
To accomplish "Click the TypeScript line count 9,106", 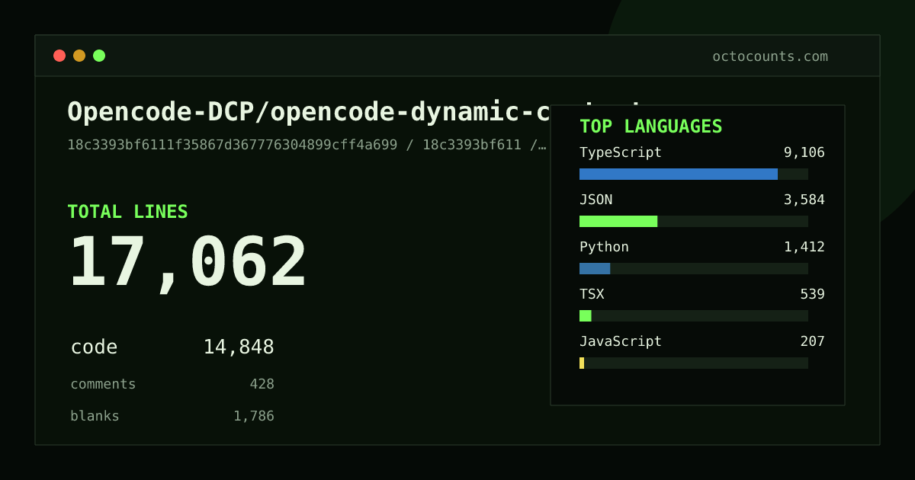I will pyautogui.click(x=804, y=152).
